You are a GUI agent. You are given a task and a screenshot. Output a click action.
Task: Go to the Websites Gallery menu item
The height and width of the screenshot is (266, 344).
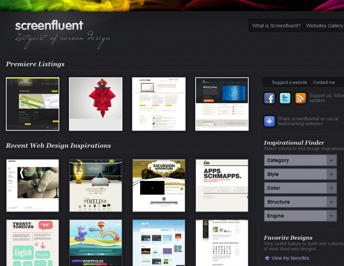click(325, 26)
